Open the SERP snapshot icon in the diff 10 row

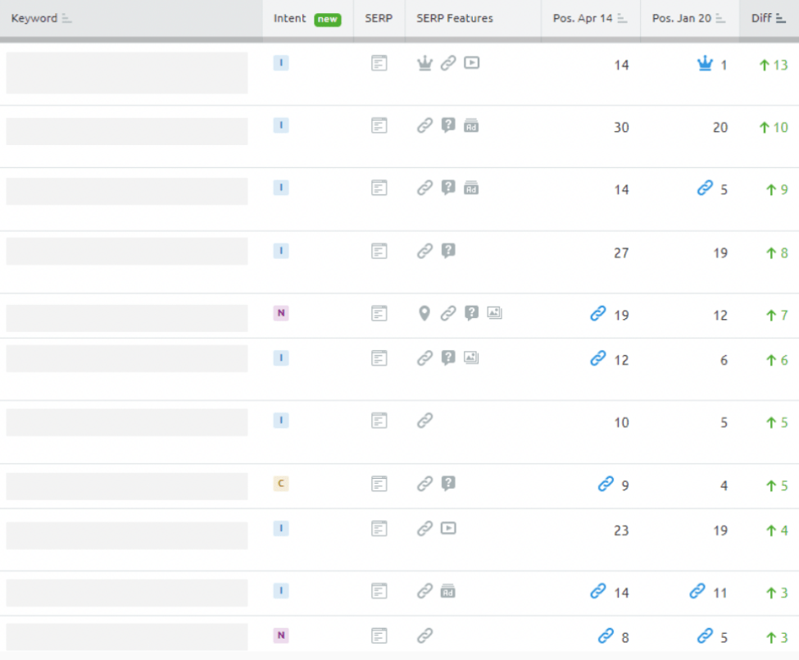[x=379, y=125]
